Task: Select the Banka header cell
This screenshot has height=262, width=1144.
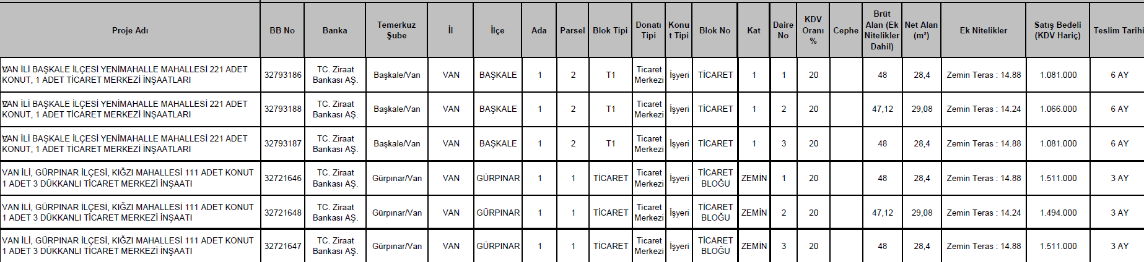Action: coord(335,30)
